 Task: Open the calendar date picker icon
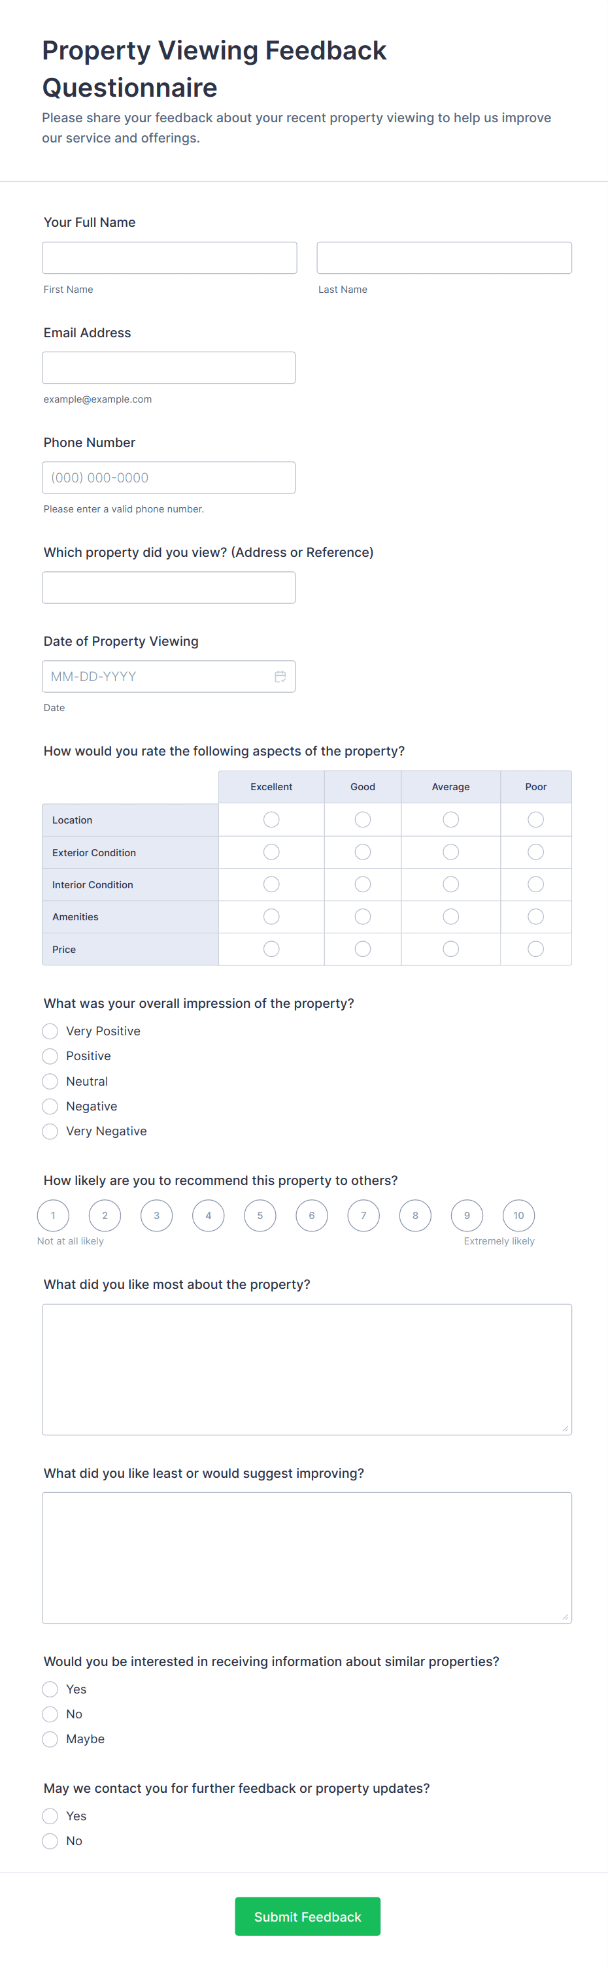click(x=280, y=676)
